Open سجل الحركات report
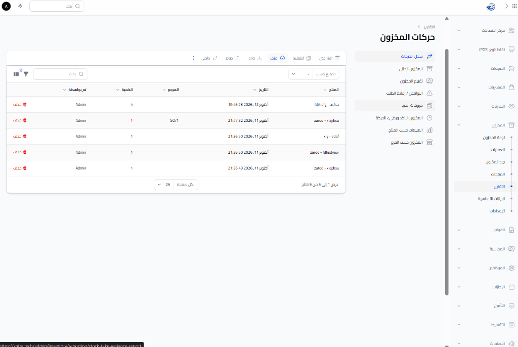 [x=395, y=57]
